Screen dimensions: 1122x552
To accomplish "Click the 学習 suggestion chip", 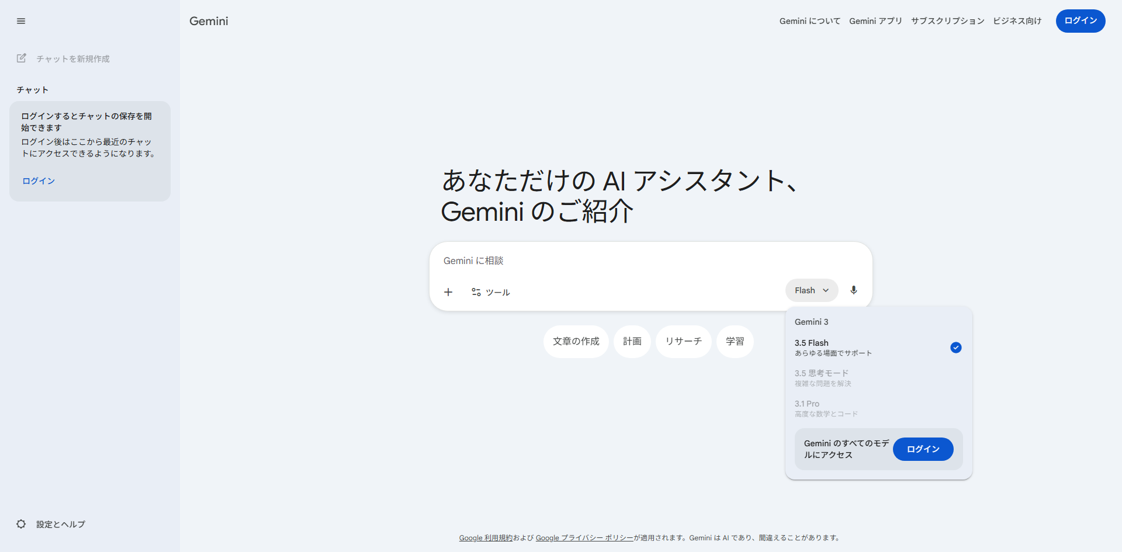I will click(x=735, y=342).
